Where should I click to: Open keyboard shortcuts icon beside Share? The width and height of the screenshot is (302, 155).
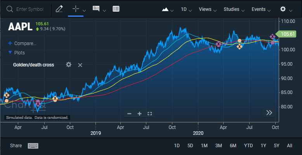click(x=33, y=146)
